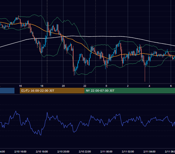Click the 2/10 22:00 date label
Viewport: 175px width, 154px height.
[85, 151]
